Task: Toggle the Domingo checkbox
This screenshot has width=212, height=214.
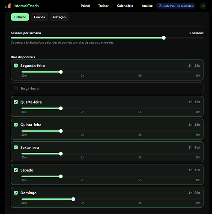Action: (16, 193)
